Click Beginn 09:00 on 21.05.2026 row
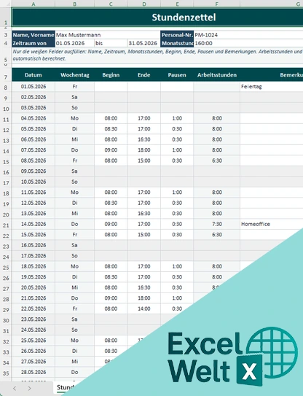 [x=111, y=298]
